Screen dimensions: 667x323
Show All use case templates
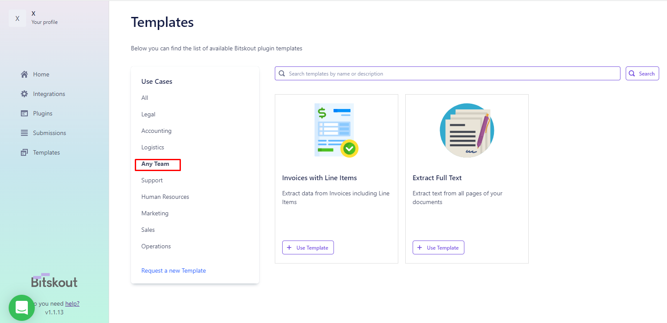click(145, 98)
